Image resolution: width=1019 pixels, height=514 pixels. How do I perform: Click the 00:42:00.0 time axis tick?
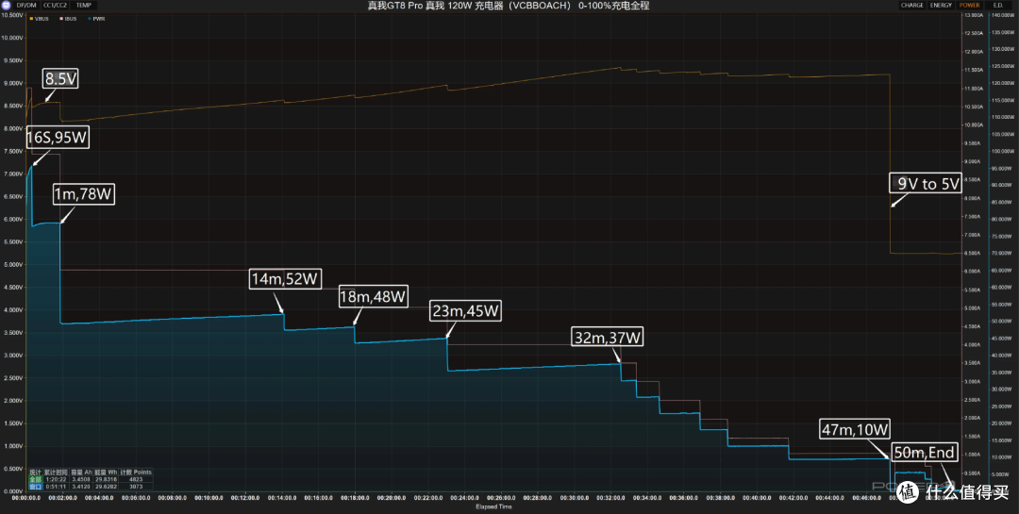click(793, 498)
